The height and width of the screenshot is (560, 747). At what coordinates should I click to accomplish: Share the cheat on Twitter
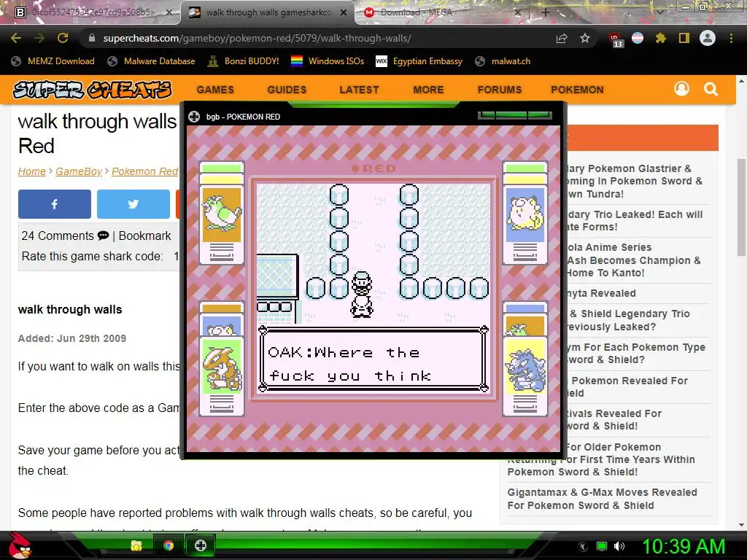(x=133, y=204)
